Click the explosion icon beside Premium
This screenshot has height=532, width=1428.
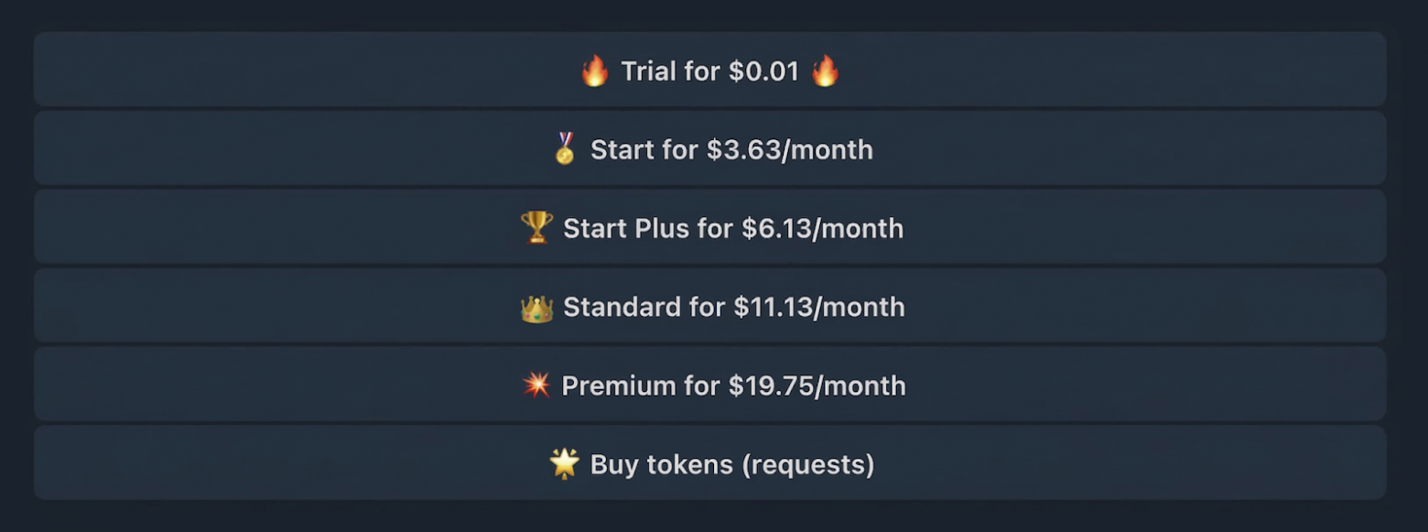click(x=536, y=385)
